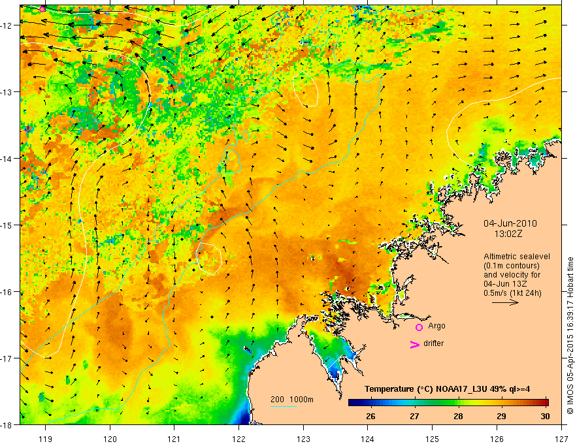
Task: Click longitude axis label 119
Action: (x=45, y=439)
